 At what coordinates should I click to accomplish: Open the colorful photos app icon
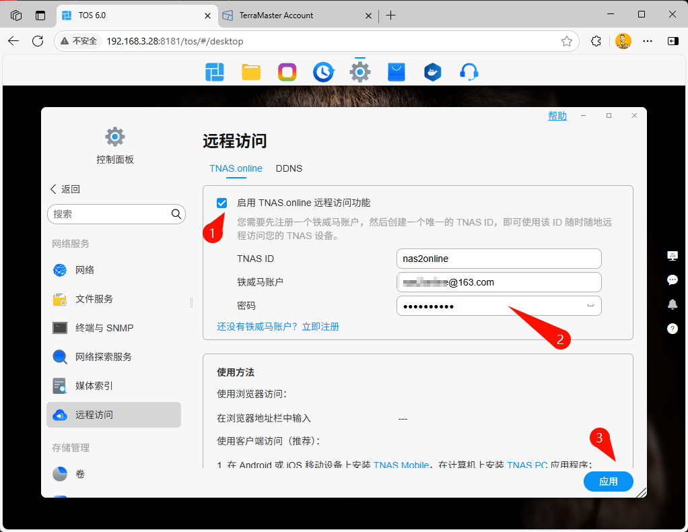[287, 72]
